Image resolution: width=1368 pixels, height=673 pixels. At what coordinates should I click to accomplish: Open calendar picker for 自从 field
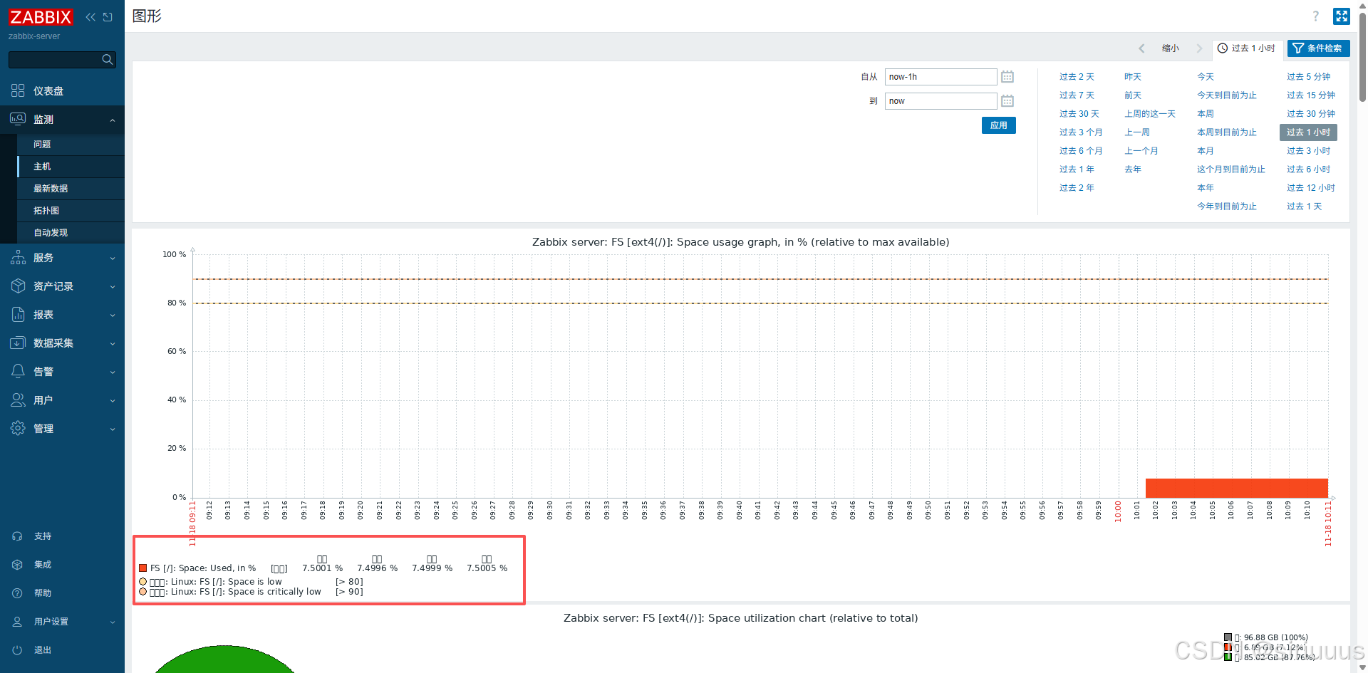point(1007,77)
